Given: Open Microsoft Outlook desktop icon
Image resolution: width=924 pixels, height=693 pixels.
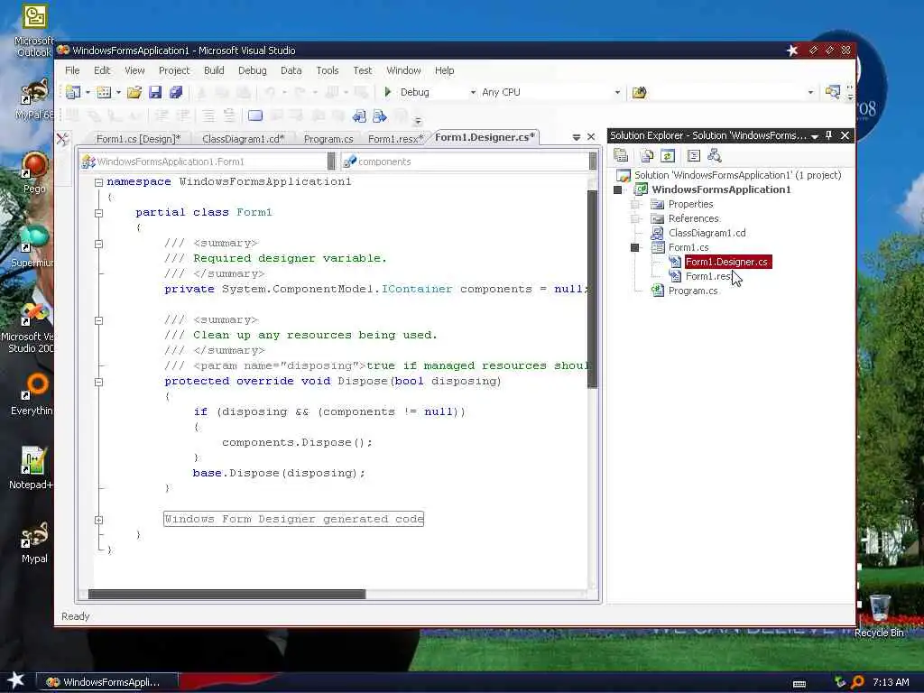Looking at the screenshot, I should point(34,31).
